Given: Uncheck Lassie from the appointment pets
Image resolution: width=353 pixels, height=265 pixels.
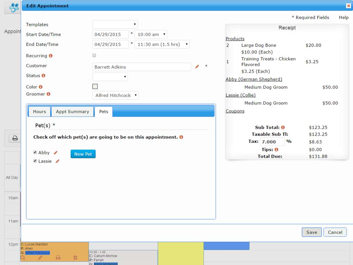Looking at the screenshot, I should tap(35, 161).
